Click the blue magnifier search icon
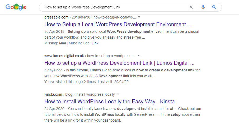The height and width of the screenshot is (129, 239). pyautogui.click(x=214, y=7)
